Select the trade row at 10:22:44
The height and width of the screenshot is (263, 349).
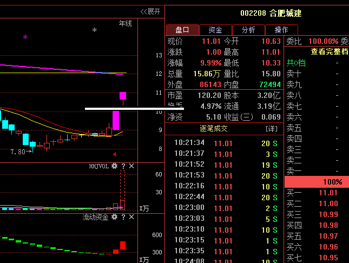pyautogui.click(x=226, y=197)
